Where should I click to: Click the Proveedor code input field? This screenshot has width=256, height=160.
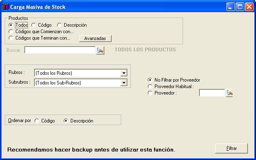click(x=212, y=93)
